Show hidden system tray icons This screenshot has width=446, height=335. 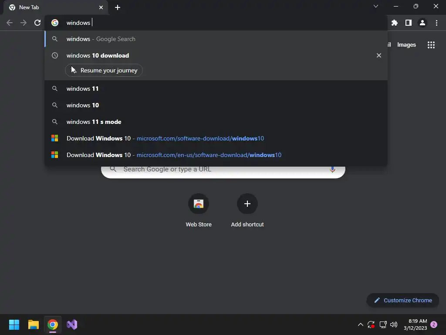point(360,325)
